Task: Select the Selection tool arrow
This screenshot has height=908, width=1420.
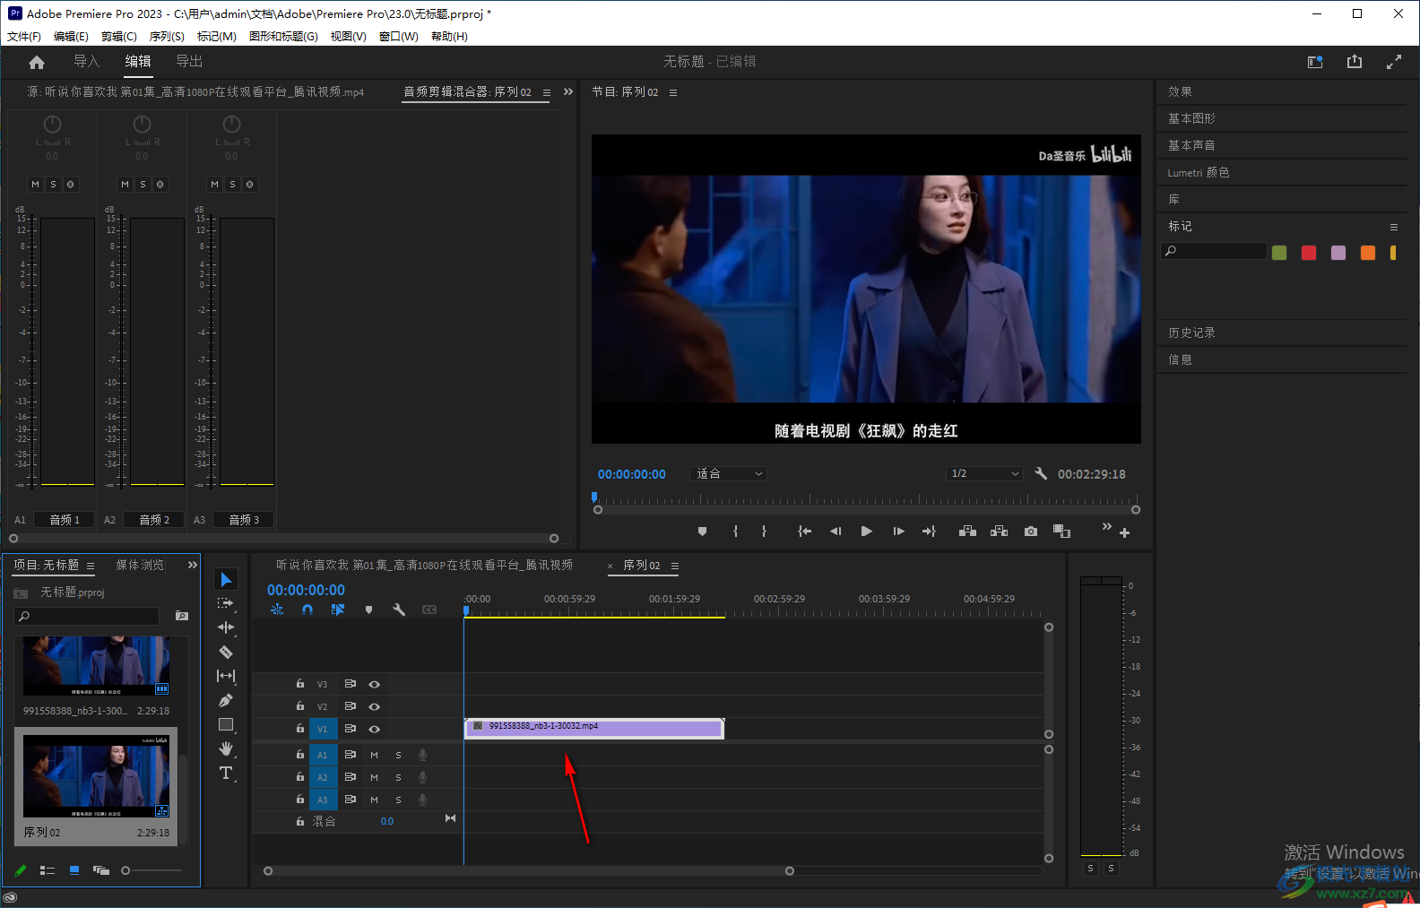Action: [226, 580]
